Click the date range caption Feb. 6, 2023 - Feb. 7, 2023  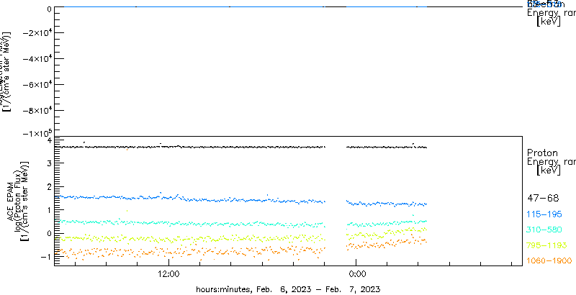click(x=317, y=289)
